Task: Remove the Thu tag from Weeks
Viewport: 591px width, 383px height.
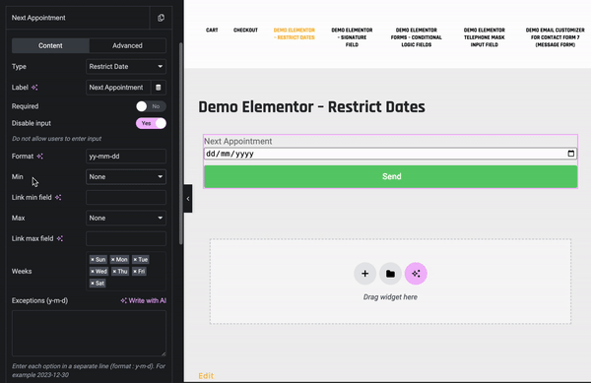Action: pos(114,271)
